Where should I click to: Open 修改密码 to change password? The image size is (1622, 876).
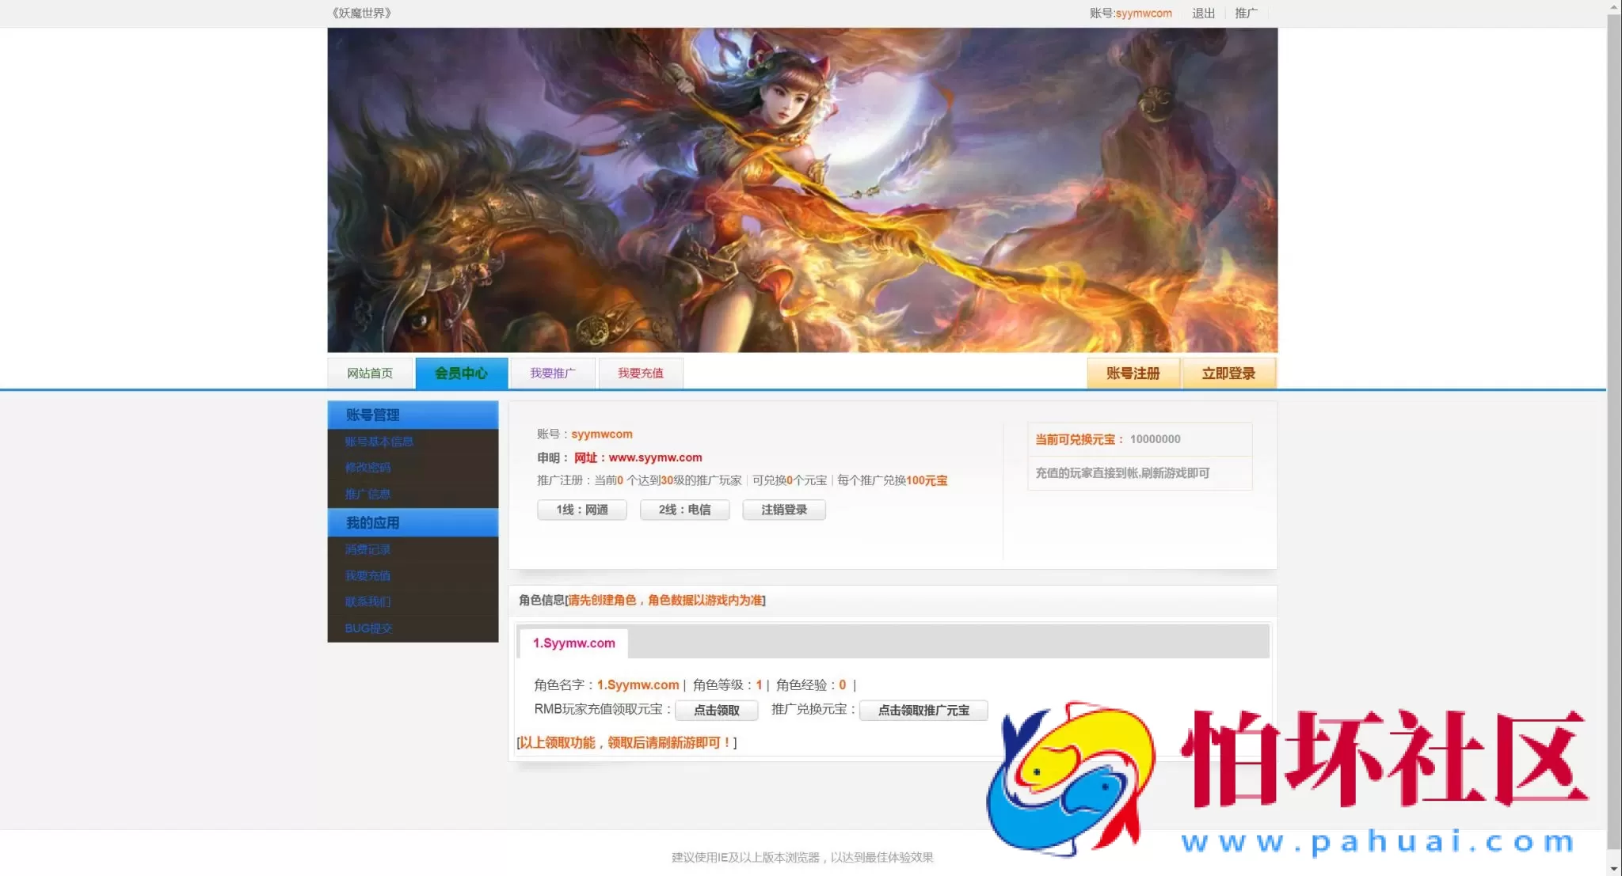click(x=369, y=467)
